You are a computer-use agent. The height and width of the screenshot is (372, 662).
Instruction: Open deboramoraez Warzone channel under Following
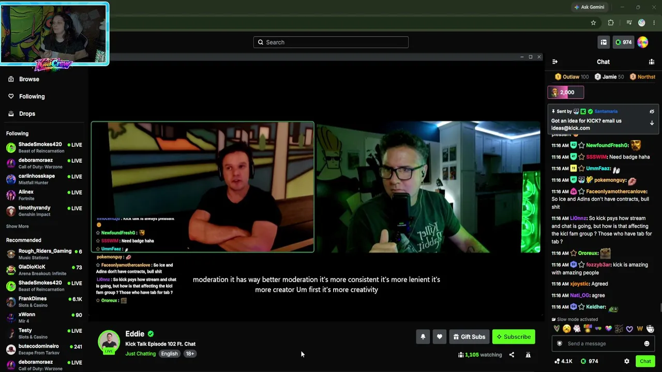coord(44,163)
